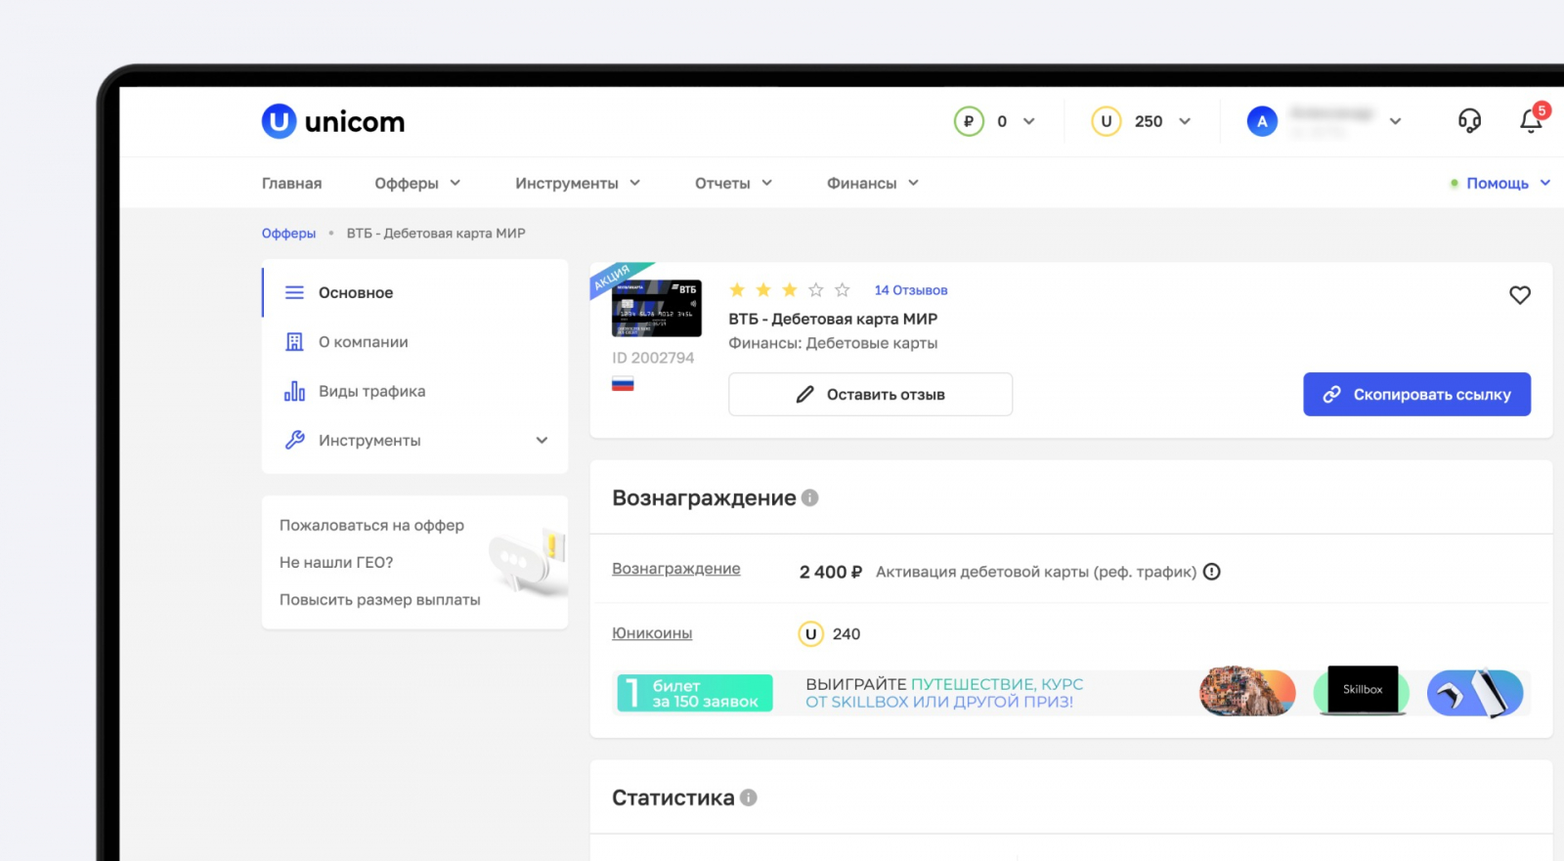Open the Инструменты top menu
Screen dimensions: 1564x861
click(x=578, y=183)
